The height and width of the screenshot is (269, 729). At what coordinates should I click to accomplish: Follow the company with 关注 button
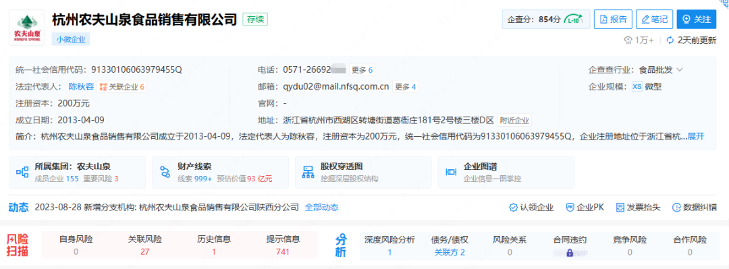coord(697,19)
